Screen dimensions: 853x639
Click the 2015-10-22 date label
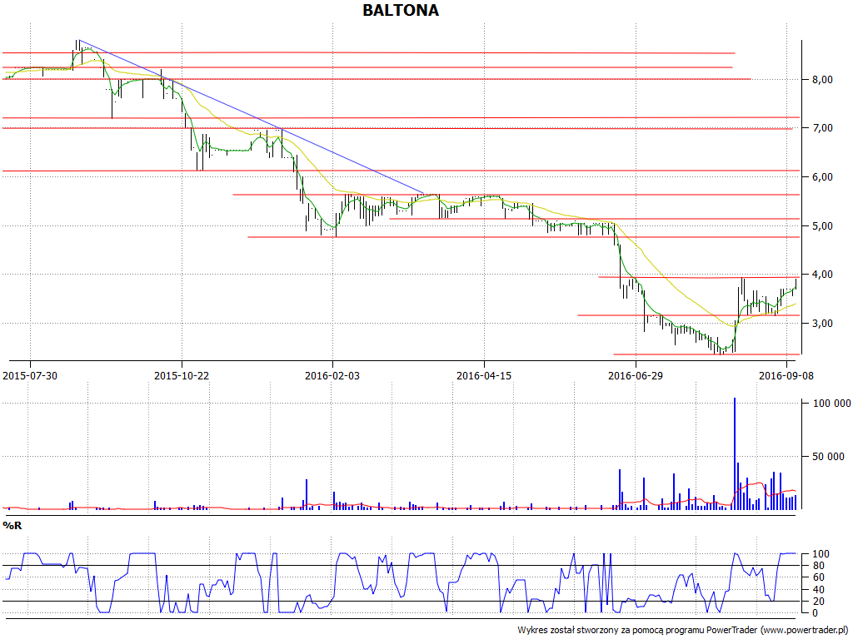click(181, 375)
